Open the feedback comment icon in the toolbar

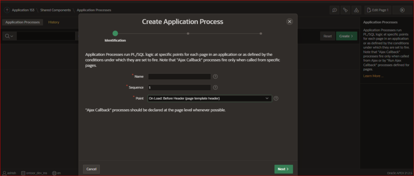[x=335, y=10]
